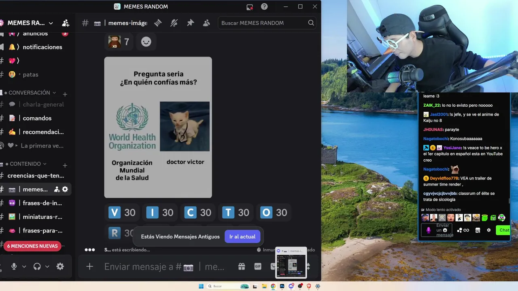518x291 pixels.
Task: Toggle the I letter reaction
Action: tap(160, 212)
